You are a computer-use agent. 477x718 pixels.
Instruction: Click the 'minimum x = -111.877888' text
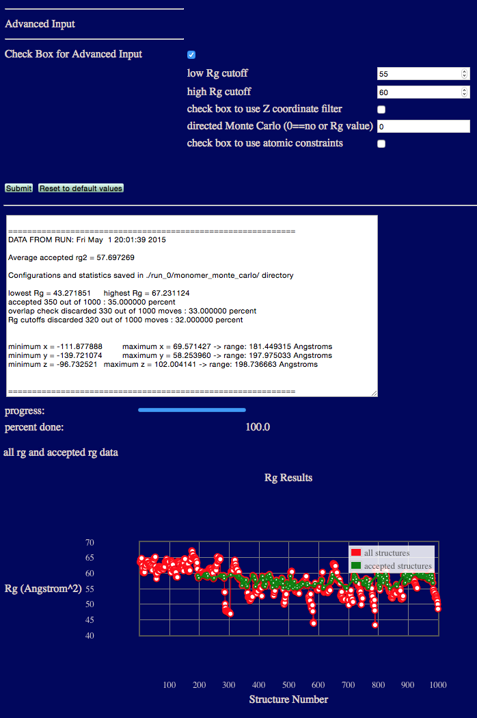[55, 346]
